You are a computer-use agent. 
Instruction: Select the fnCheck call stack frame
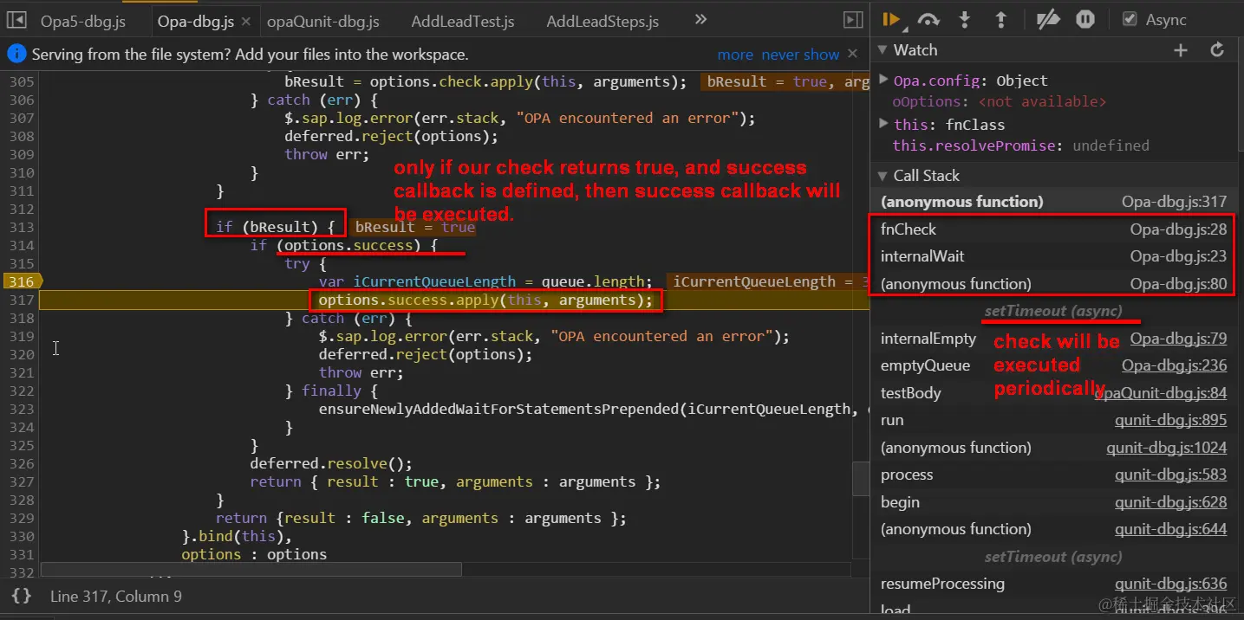(x=1053, y=229)
